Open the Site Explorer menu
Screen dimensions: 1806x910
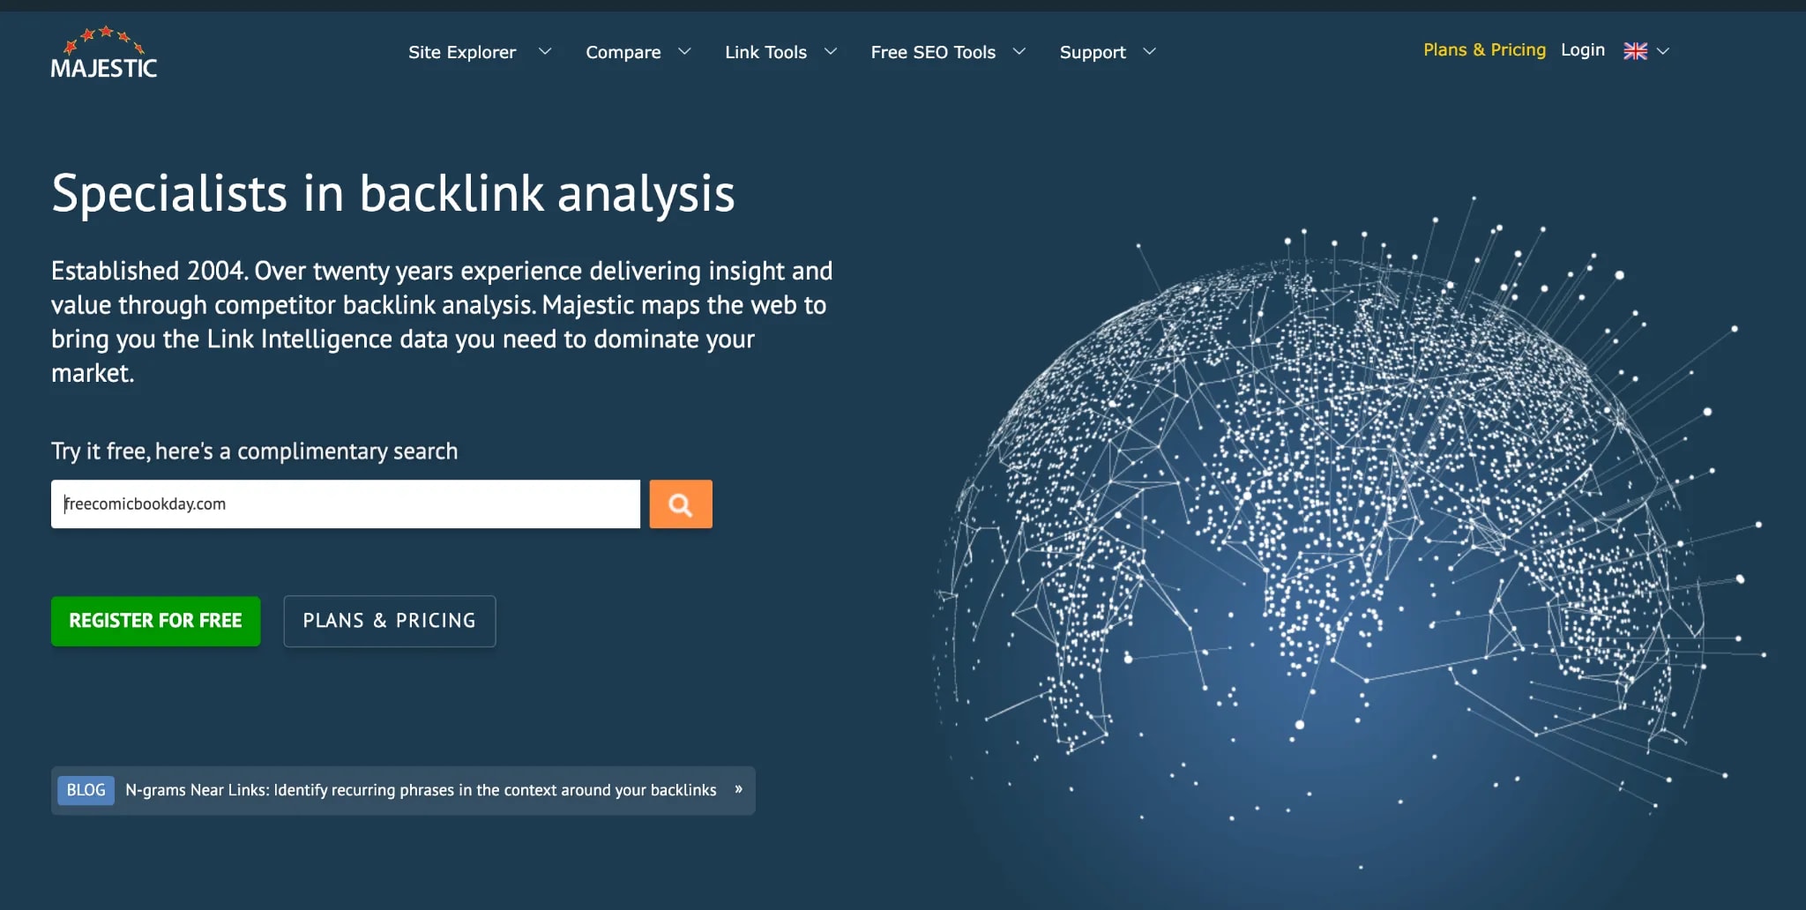tap(462, 52)
